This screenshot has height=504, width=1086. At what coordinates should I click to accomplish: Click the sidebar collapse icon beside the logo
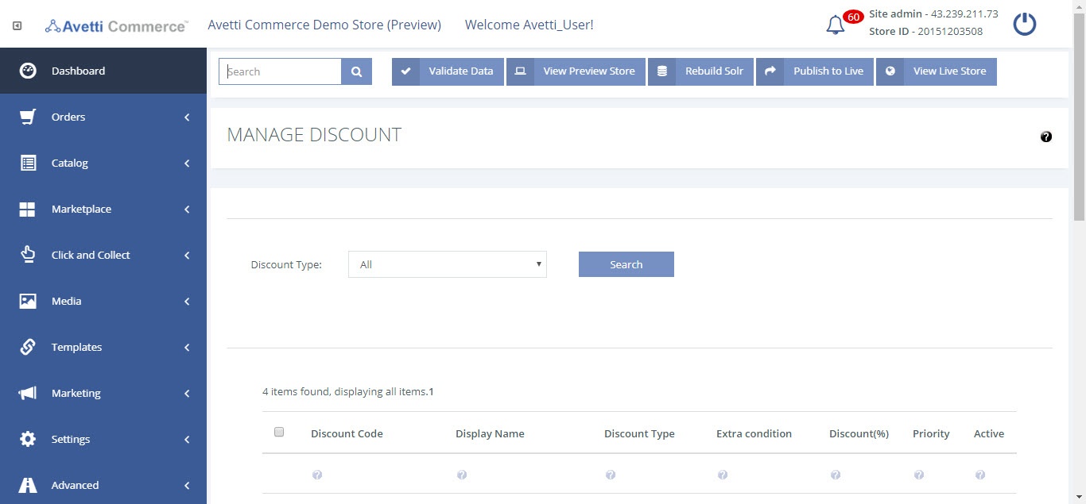(x=17, y=26)
